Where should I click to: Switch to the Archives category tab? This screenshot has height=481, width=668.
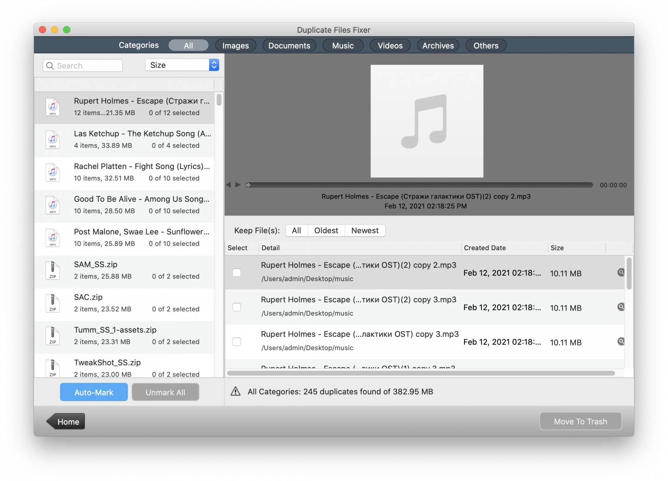pyautogui.click(x=438, y=45)
